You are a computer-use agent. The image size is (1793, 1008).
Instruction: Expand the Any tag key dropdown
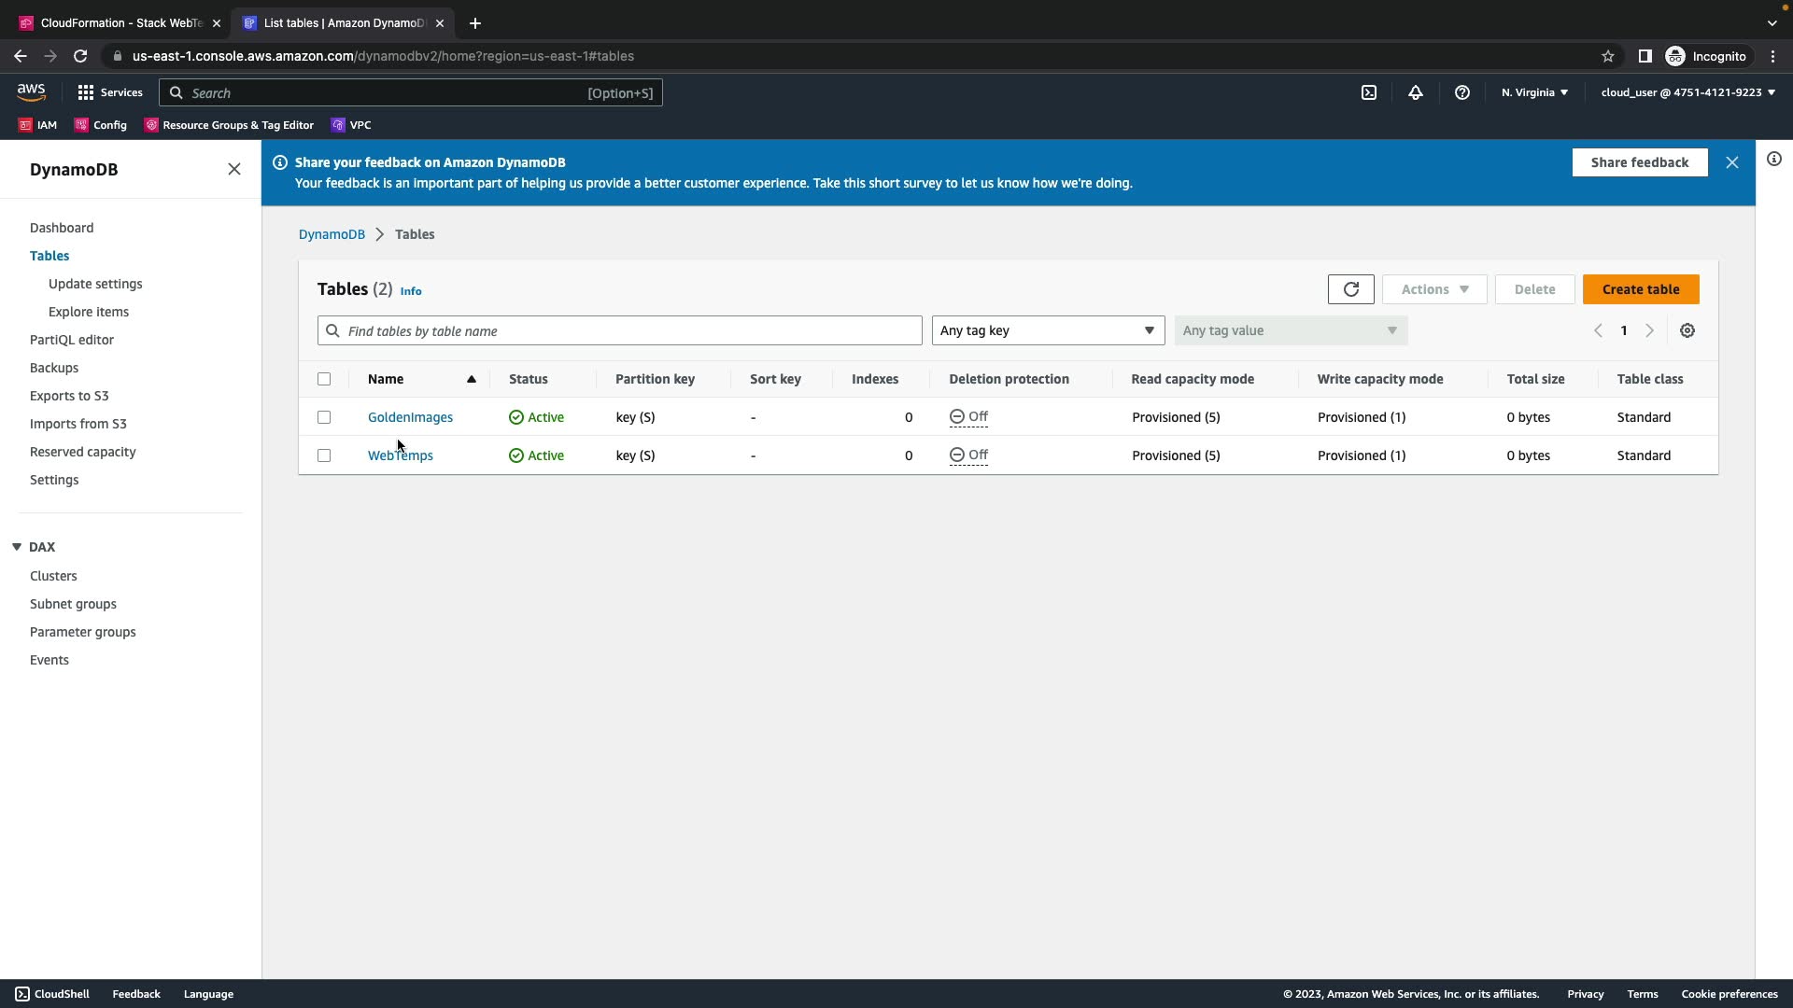pos(1047,330)
